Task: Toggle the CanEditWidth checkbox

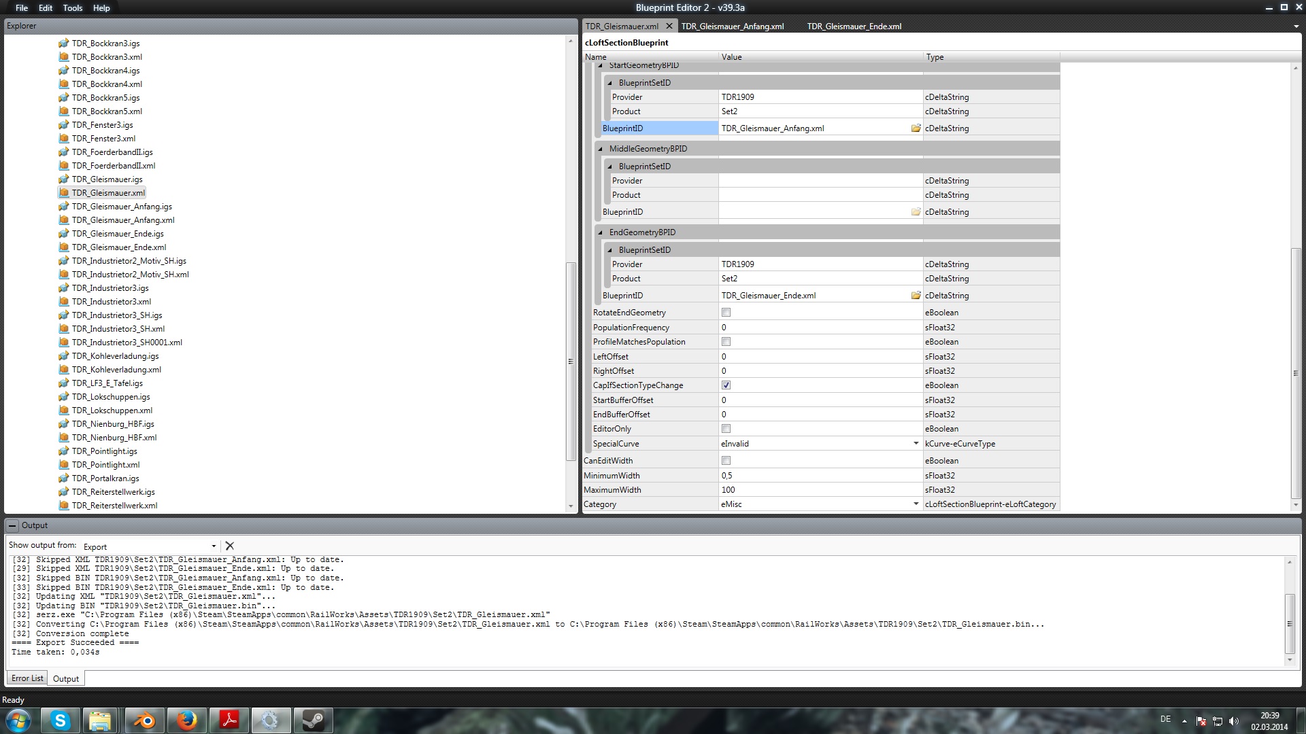Action: click(726, 461)
